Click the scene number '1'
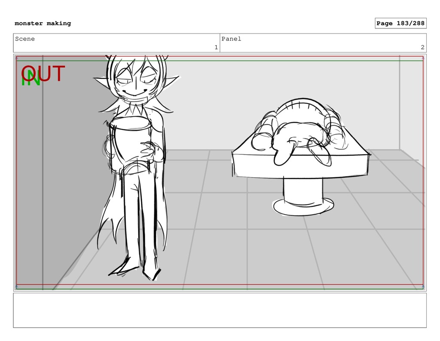 click(216, 47)
